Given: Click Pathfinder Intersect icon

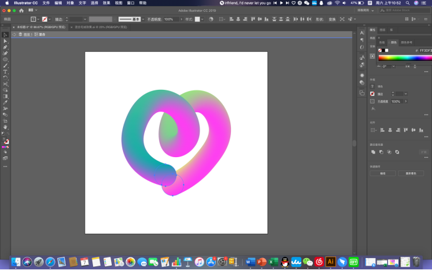Looking at the screenshot, I should pyautogui.click(x=390, y=152).
